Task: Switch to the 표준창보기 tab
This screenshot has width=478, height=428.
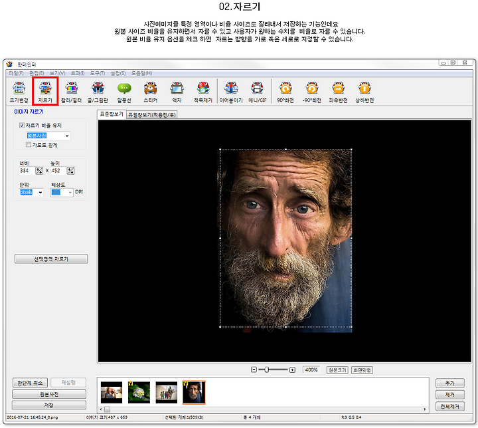Action: 112,114
